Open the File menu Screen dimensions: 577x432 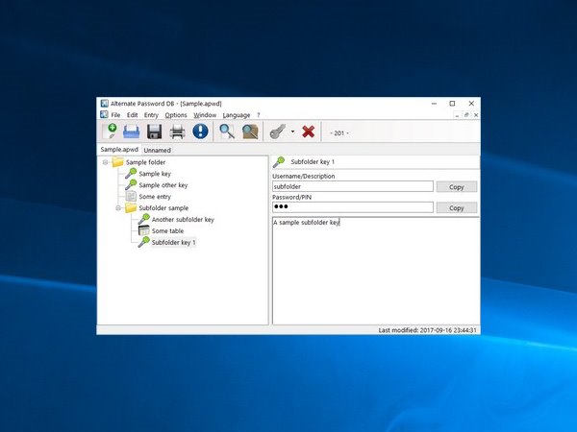coord(115,115)
